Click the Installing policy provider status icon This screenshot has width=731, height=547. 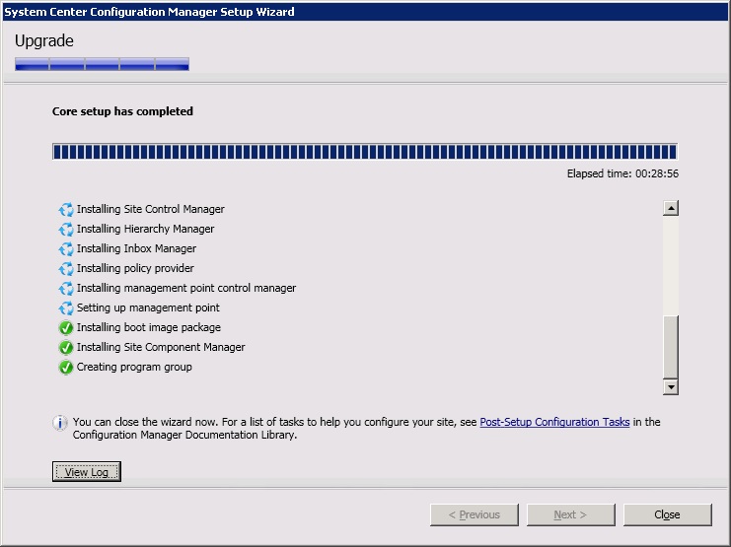coord(66,269)
